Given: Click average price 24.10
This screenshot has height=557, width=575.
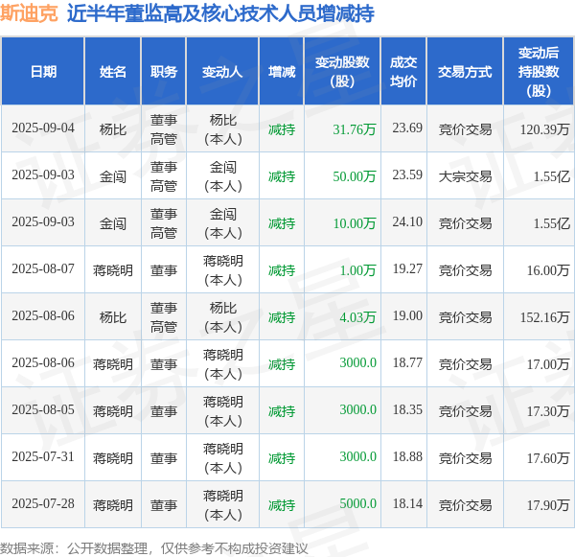Looking at the screenshot, I should click(407, 222).
